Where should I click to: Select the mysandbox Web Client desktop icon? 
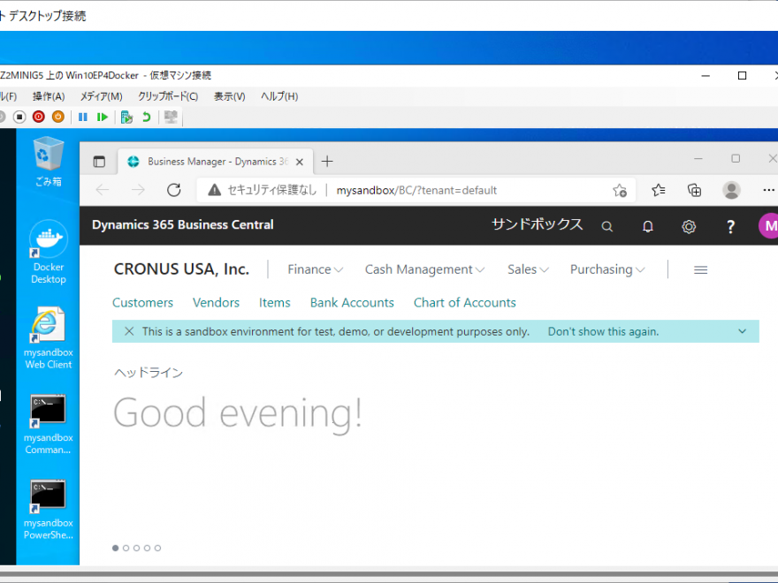click(x=49, y=338)
